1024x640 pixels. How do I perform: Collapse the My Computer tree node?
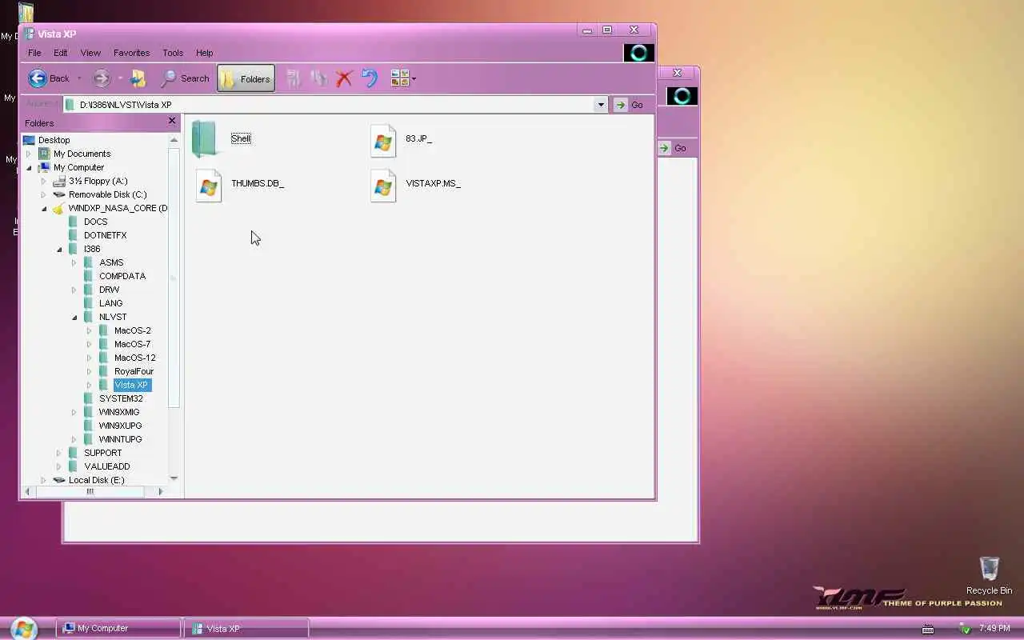[29, 167]
